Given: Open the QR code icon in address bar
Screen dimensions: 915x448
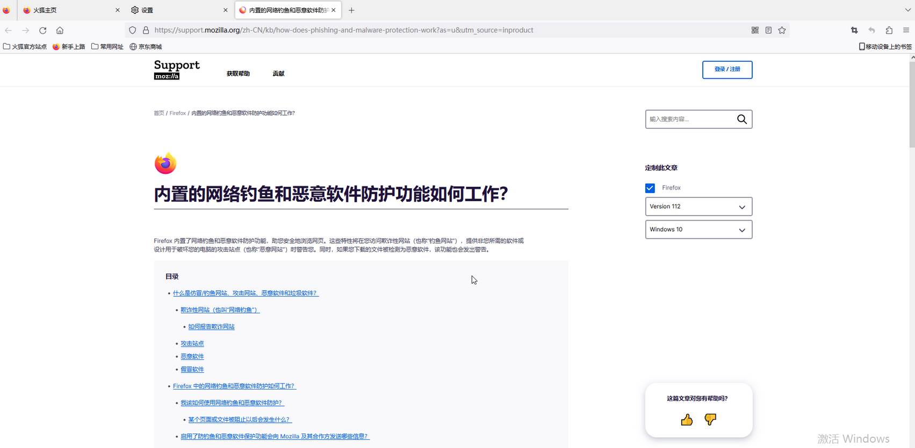Looking at the screenshot, I should (755, 31).
